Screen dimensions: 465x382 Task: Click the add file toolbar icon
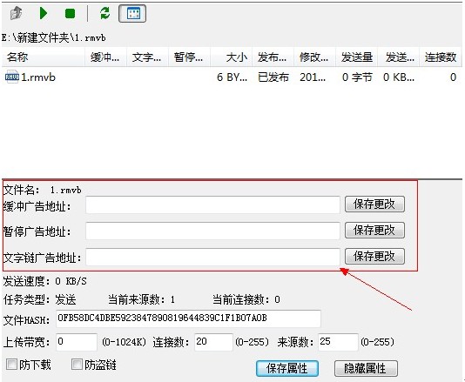(x=16, y=13)
